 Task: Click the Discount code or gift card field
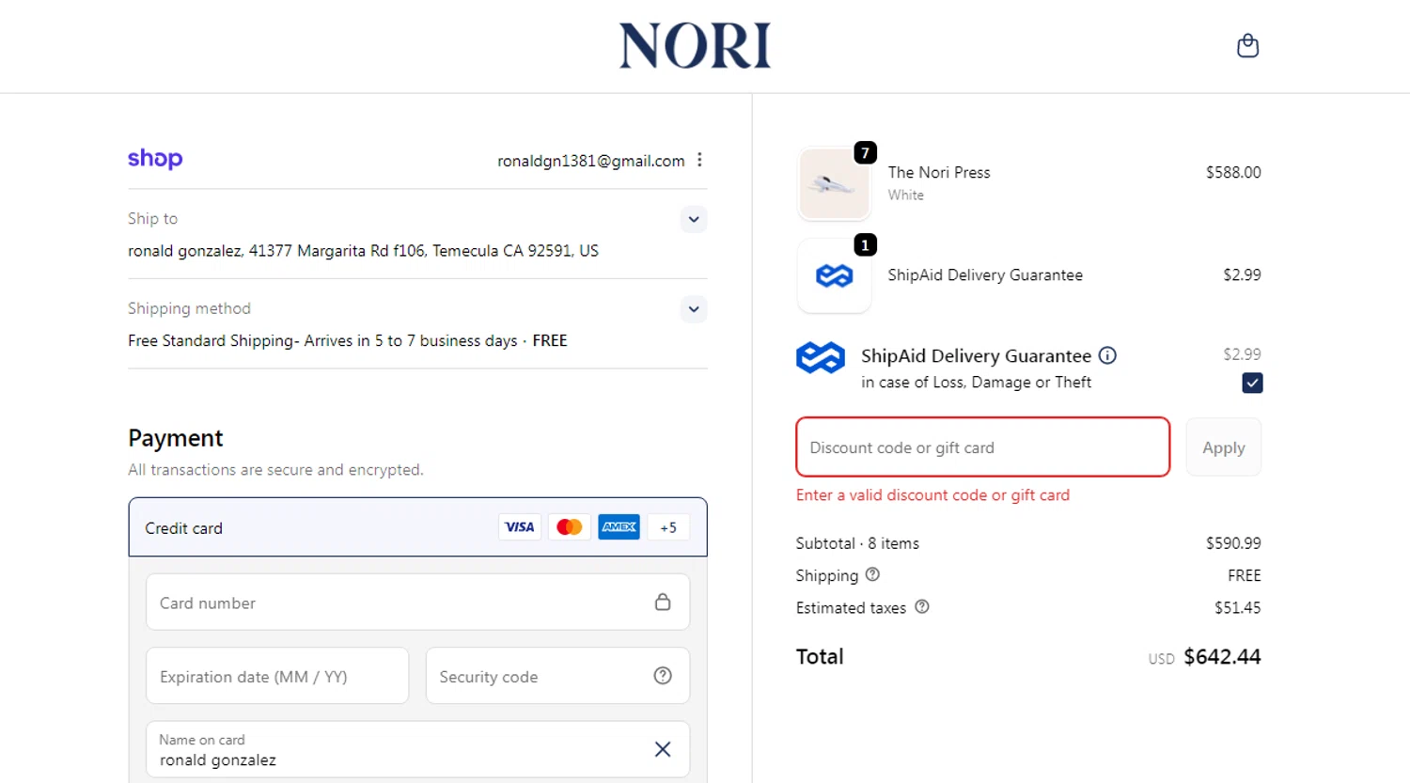tap(982, 447)
